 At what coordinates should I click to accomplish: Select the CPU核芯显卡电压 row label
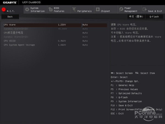[x=13, y=33]
